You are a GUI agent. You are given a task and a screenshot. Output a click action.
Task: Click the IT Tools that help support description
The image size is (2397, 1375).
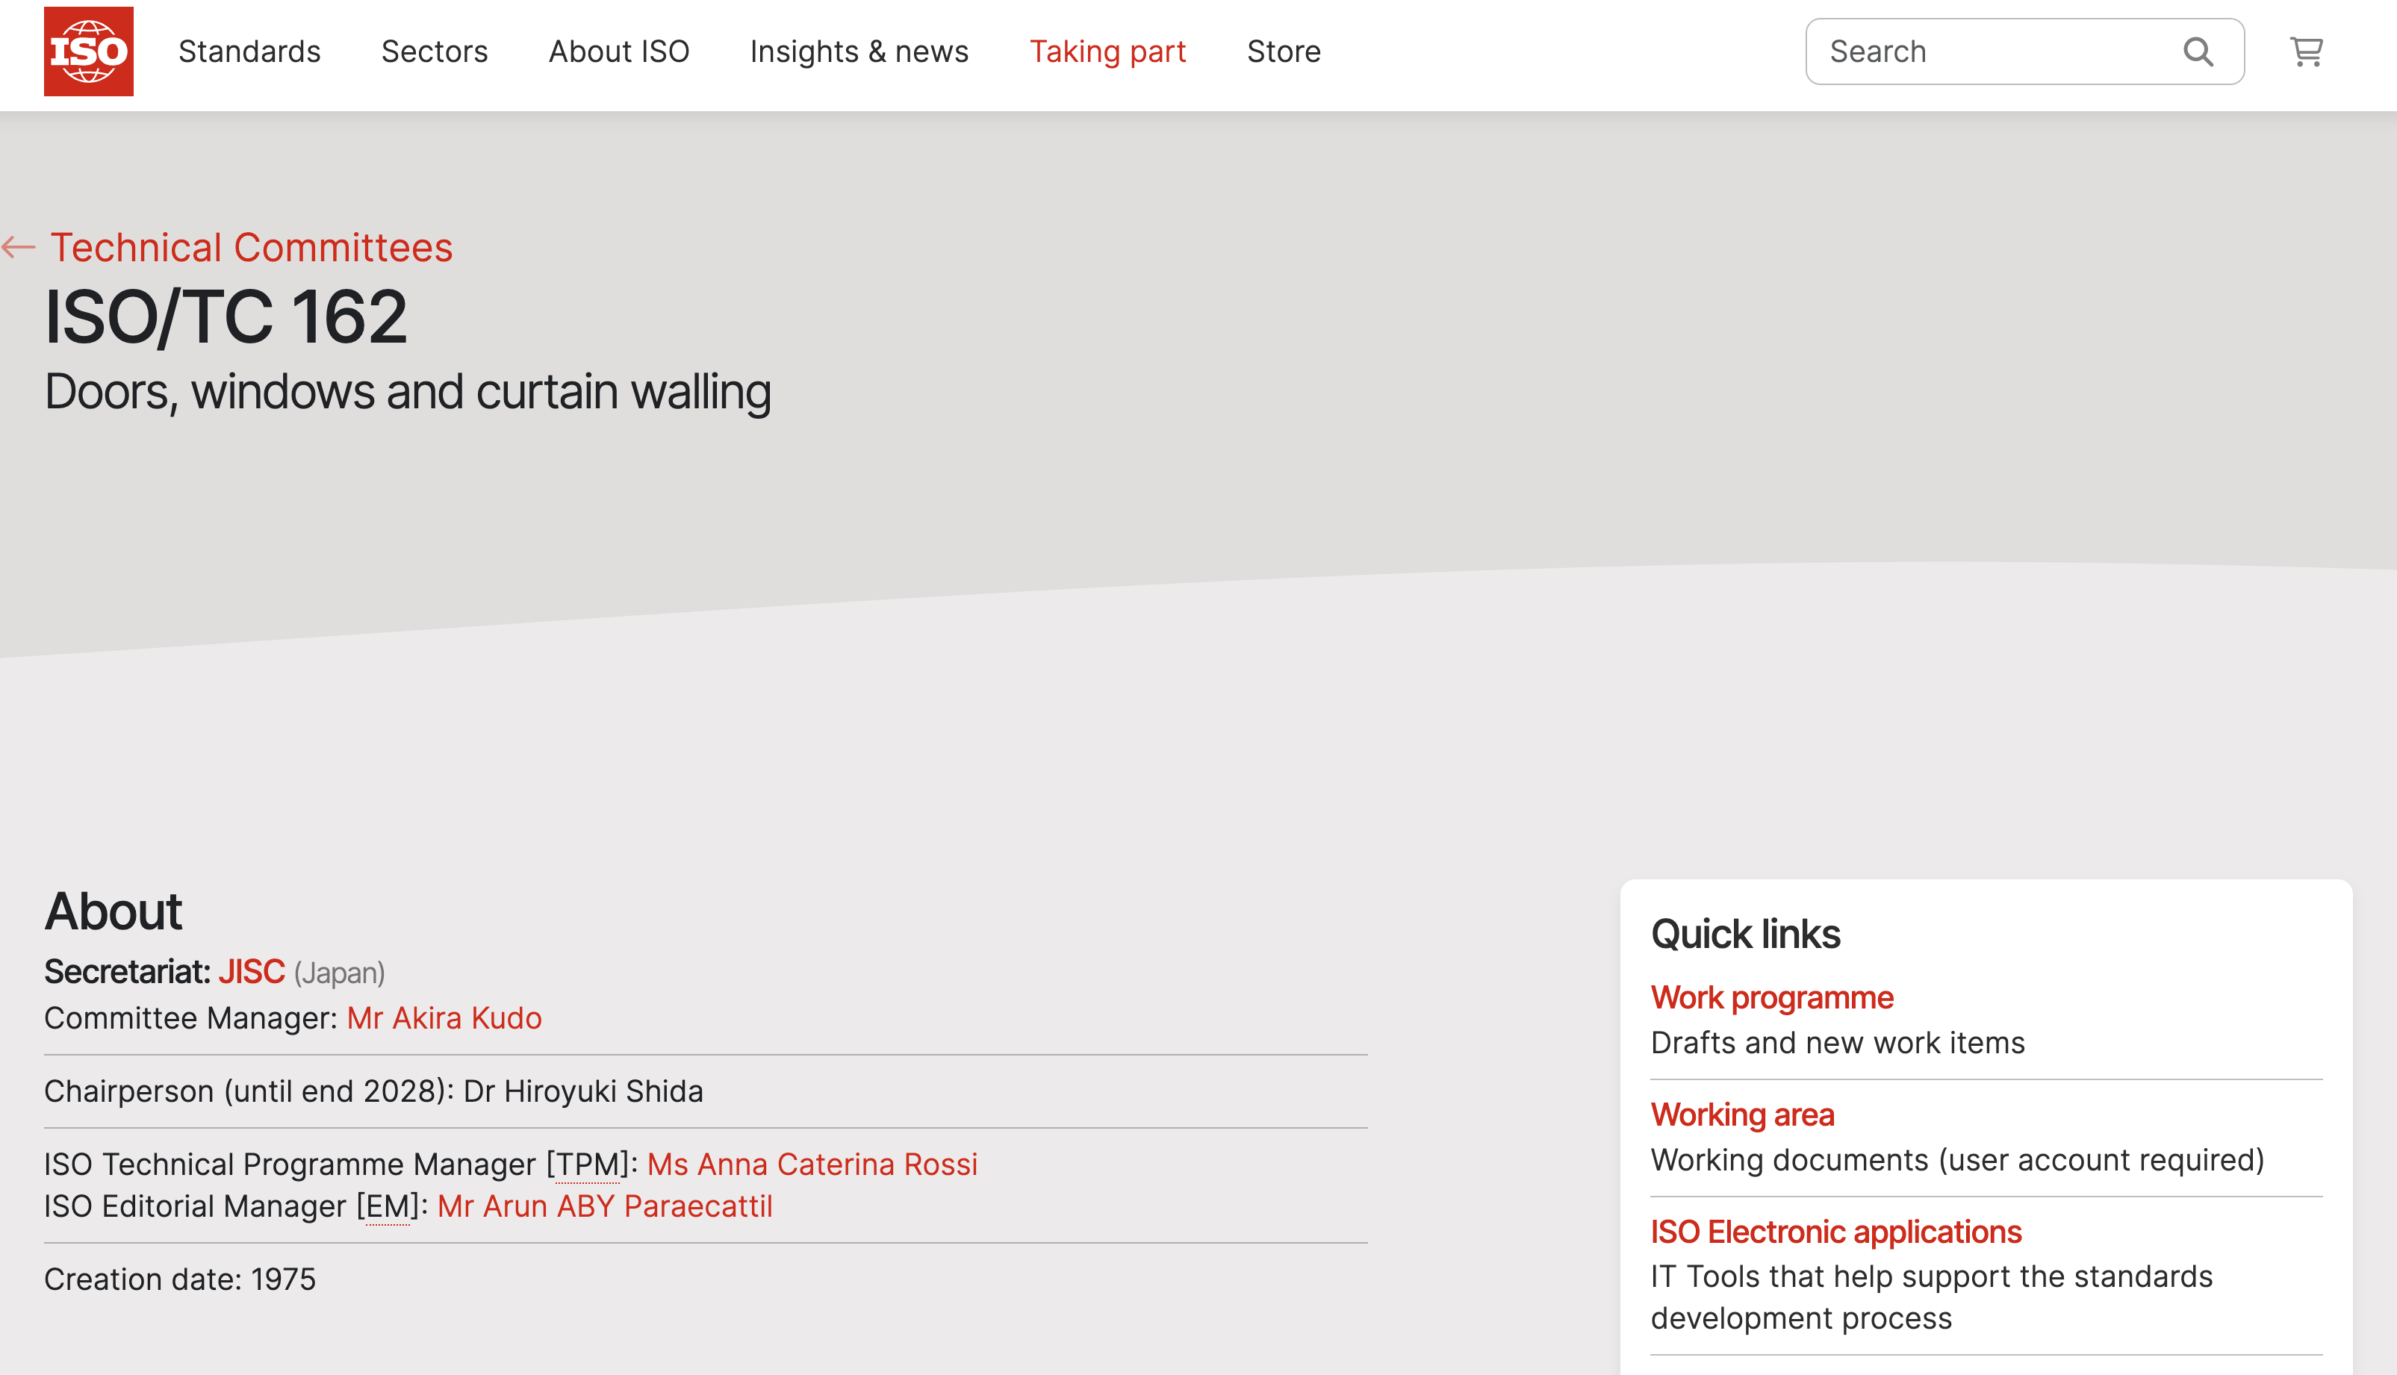click(1931, 1297)
